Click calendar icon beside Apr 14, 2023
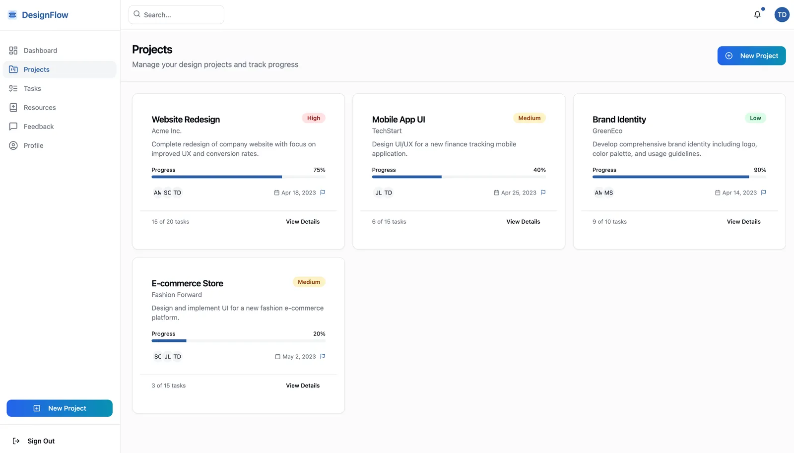The height and width of the screenshot is (453, 794). (718, 193)
